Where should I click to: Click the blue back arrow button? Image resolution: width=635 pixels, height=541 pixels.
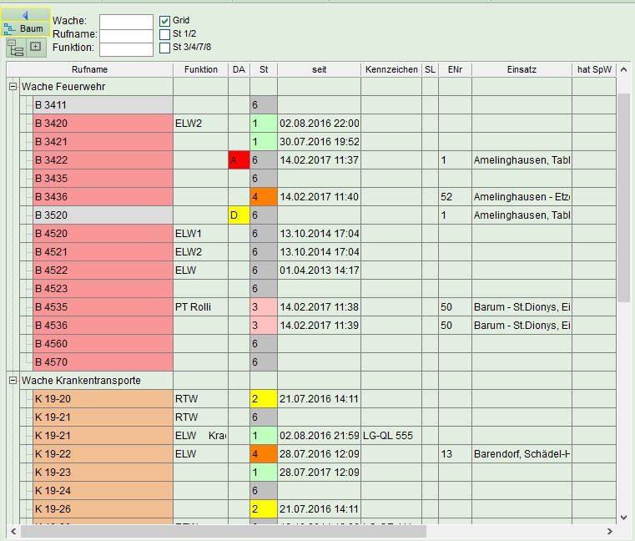pyautogui.click(x=25, y=15)
